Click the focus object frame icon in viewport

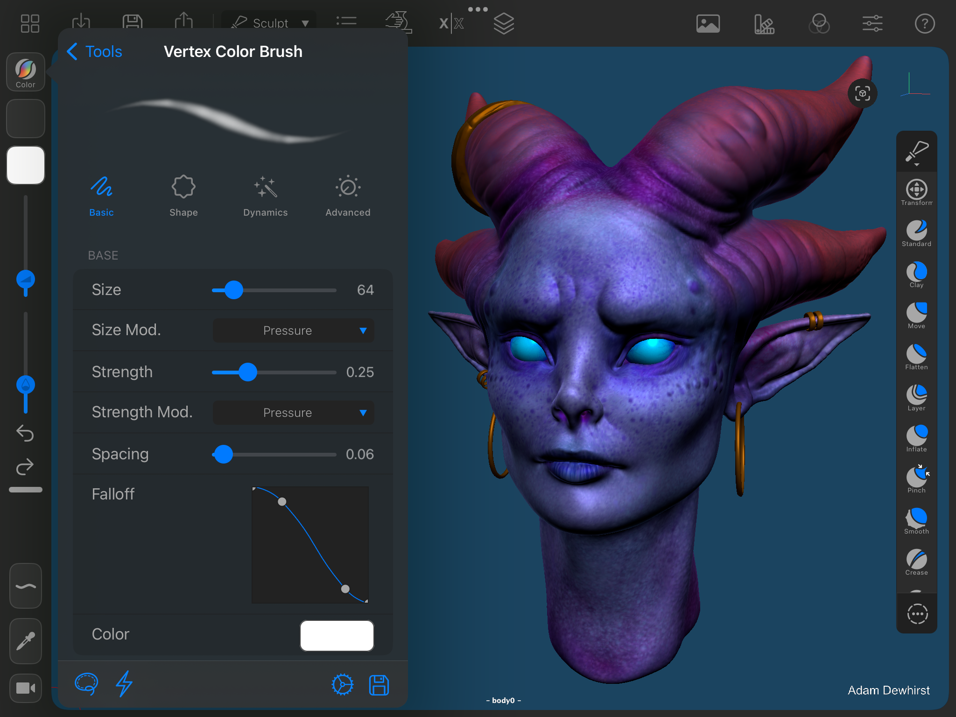[862, 94]
